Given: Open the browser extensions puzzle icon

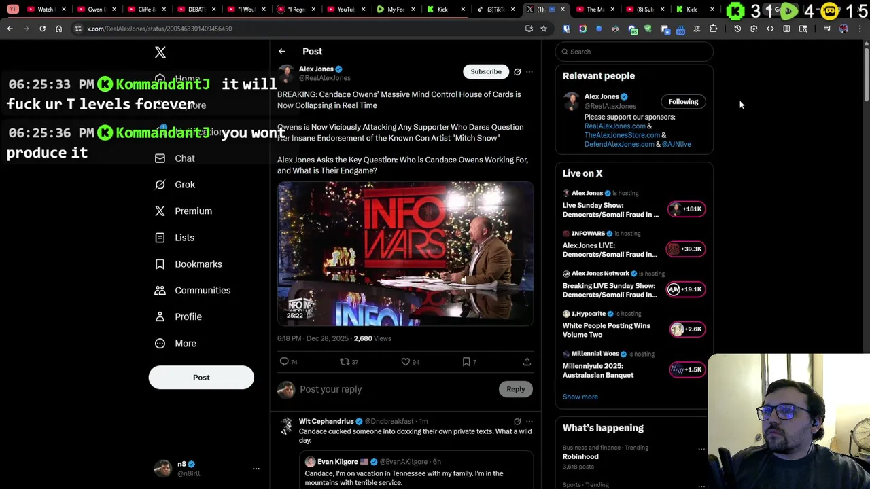Looking at the screenshot, I should 713,29.
